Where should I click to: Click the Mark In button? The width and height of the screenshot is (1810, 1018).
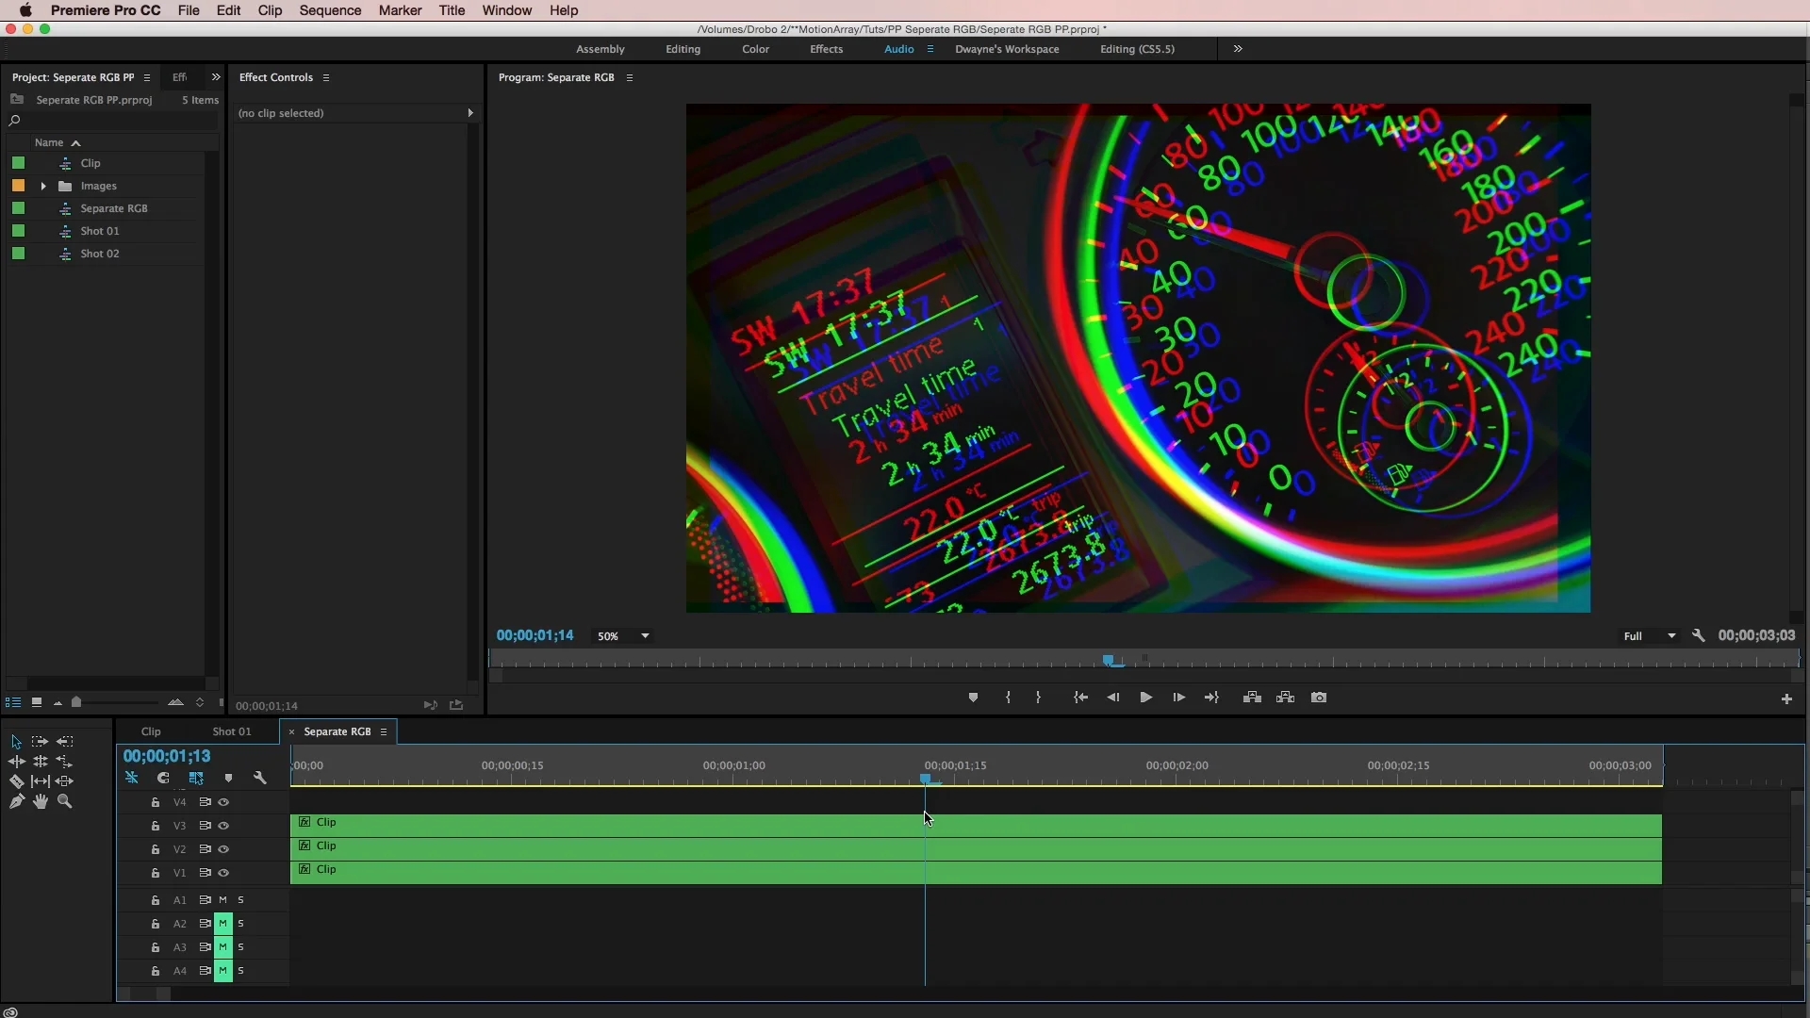(1008, 698)
